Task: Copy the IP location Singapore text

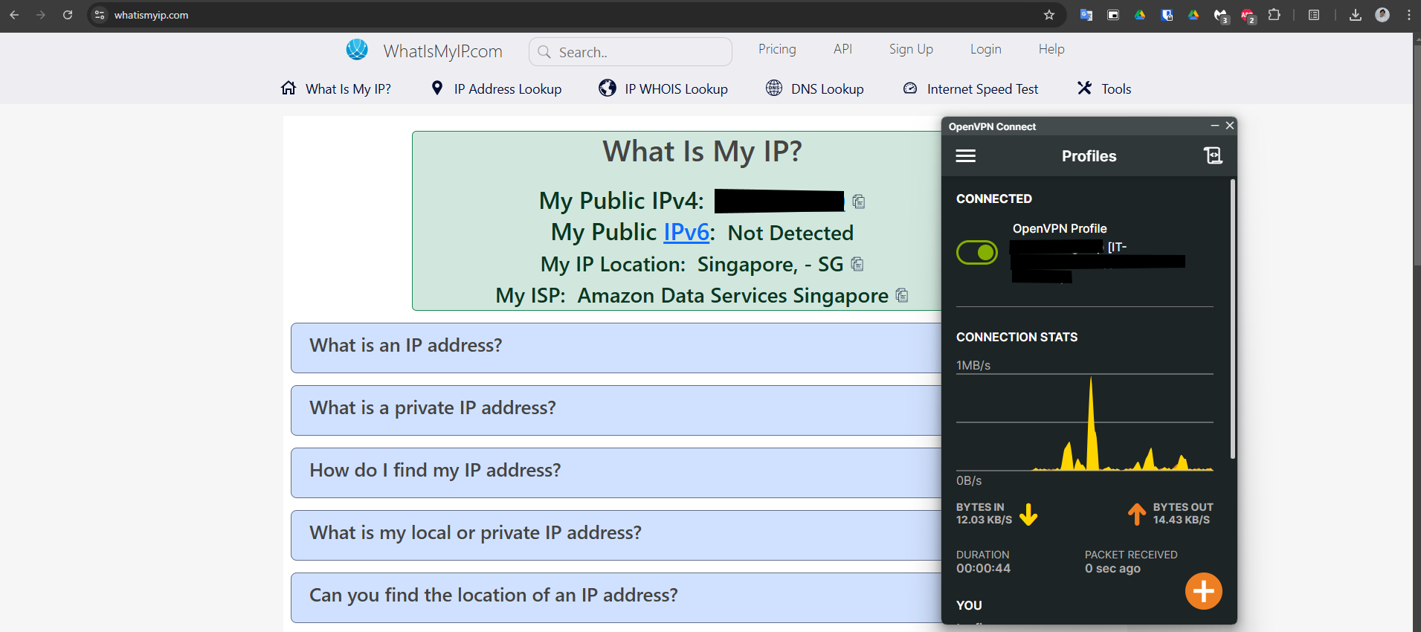Action: pyautogui.click(x=857, y=265)
